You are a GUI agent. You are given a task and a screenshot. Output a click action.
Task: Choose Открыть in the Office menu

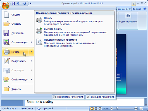point(18,24)
